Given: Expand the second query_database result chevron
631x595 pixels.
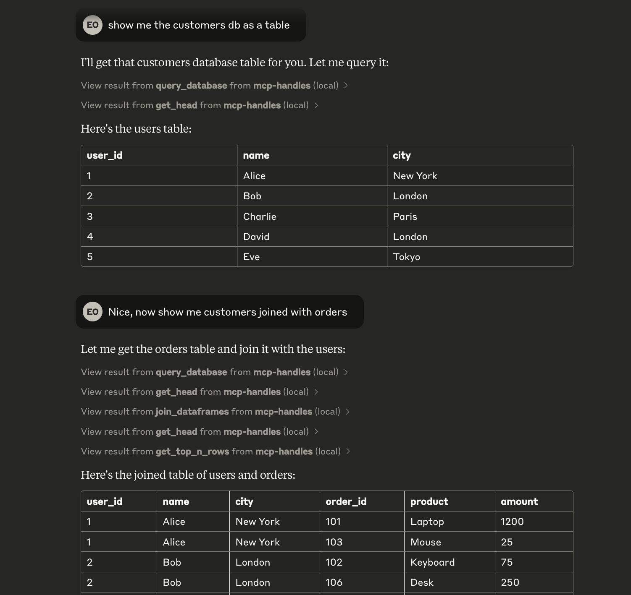Looking at the screenshot, I should (x=346, y=372).
